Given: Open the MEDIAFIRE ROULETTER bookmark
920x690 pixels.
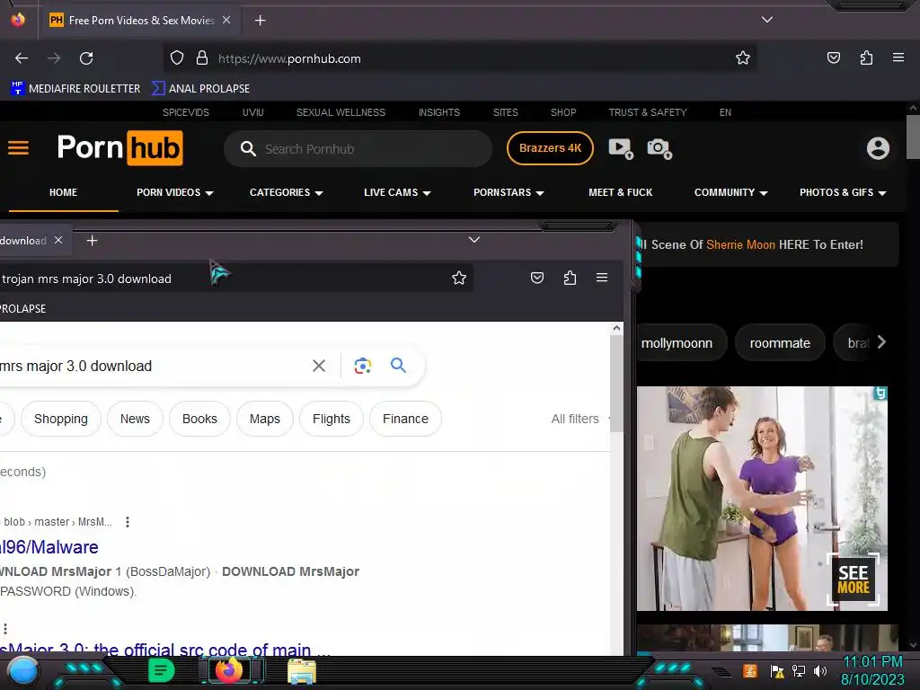Looking at the screenshot, I should [75, 89].
